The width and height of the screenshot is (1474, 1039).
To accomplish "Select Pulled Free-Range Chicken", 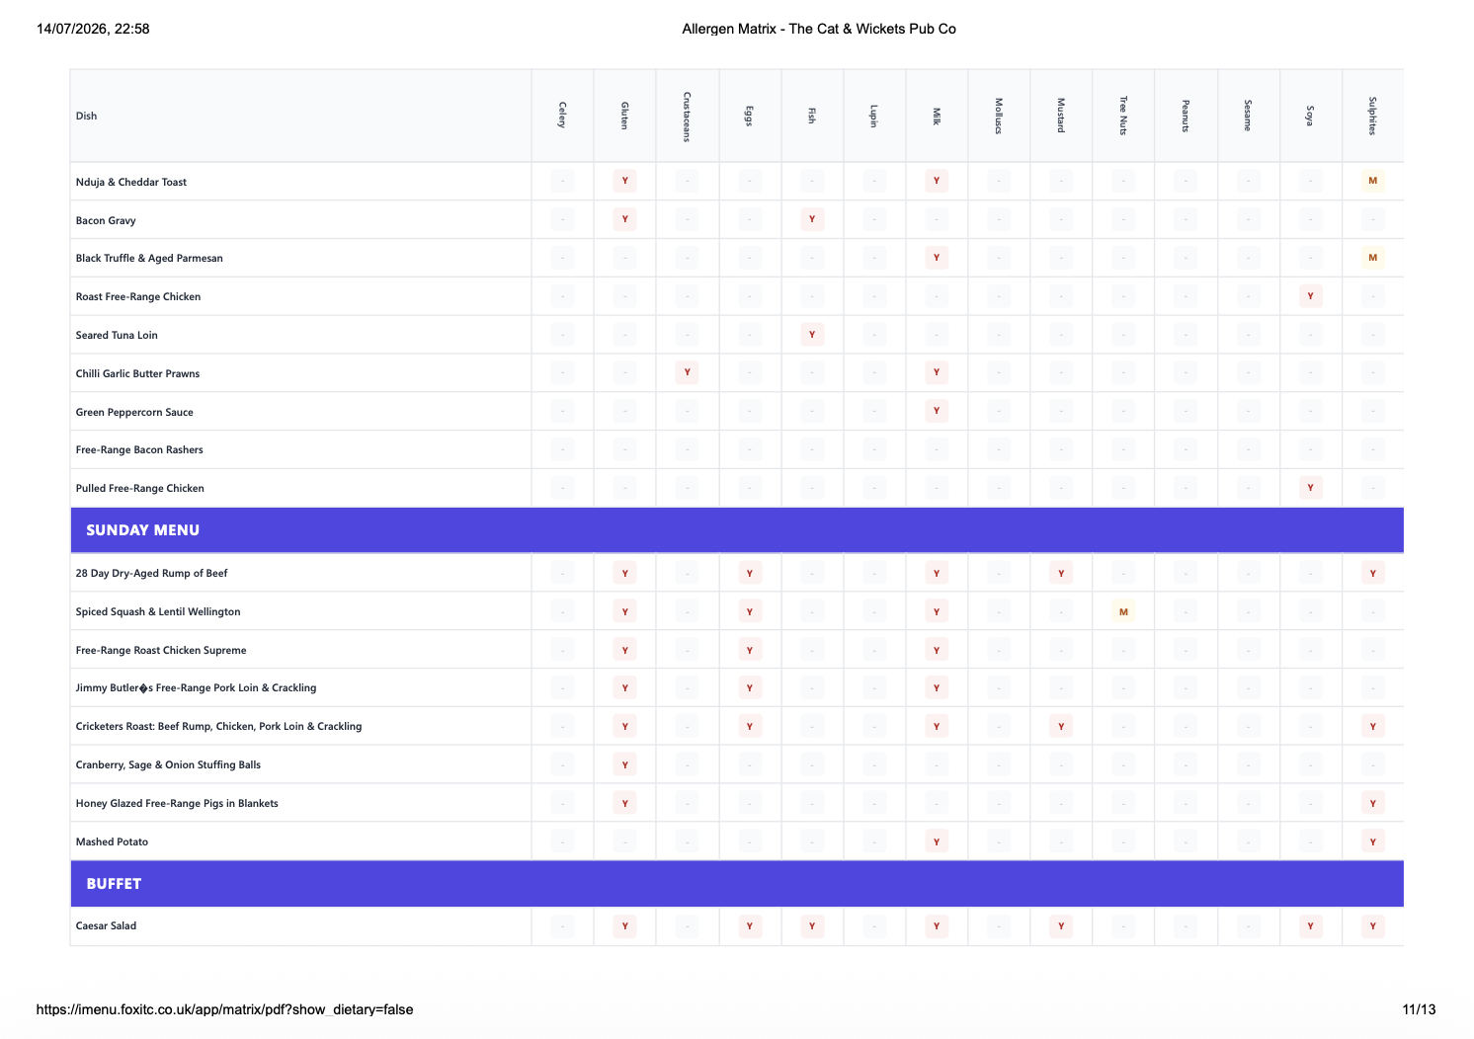I will [x=140, y=488].
